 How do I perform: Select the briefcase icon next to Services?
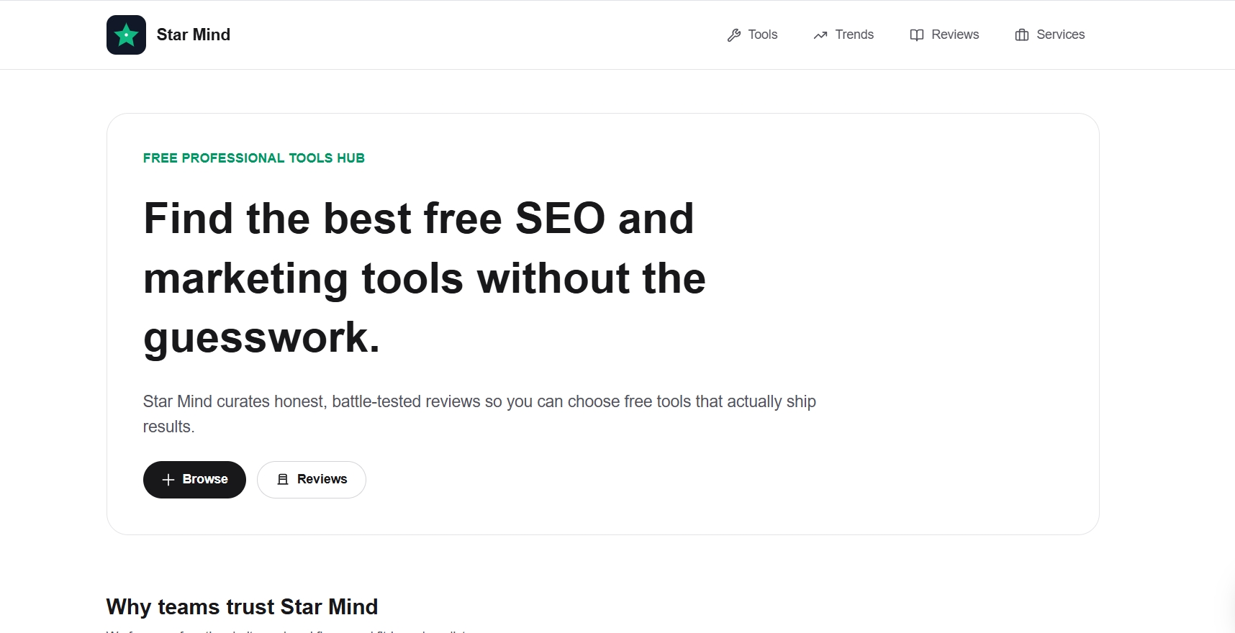(x=1023, y=35)
